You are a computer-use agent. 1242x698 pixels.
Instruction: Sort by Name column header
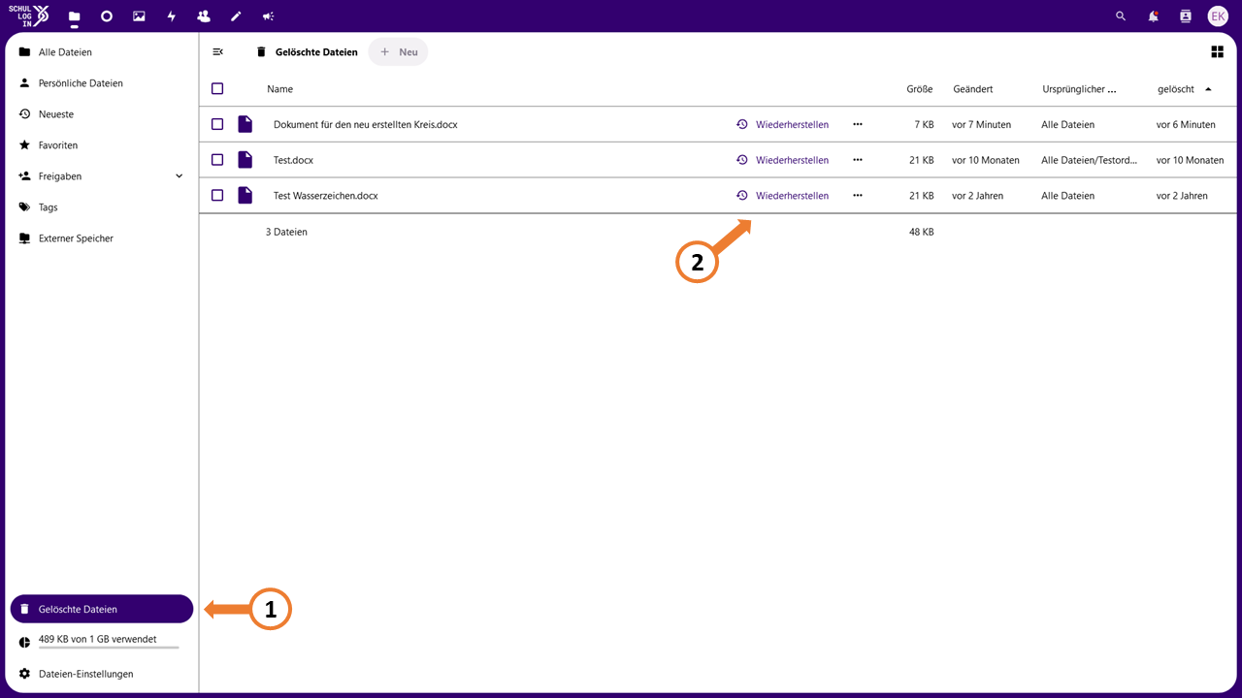pyautogui.click(x=280, y=89)
